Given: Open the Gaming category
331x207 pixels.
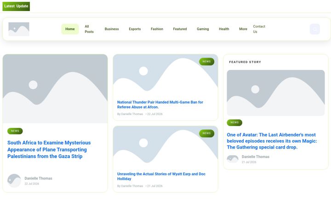Looking at the screenshot, I should (203, 29).
